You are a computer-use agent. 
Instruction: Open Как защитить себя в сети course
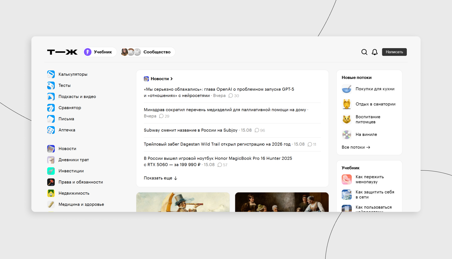(375, 195)
